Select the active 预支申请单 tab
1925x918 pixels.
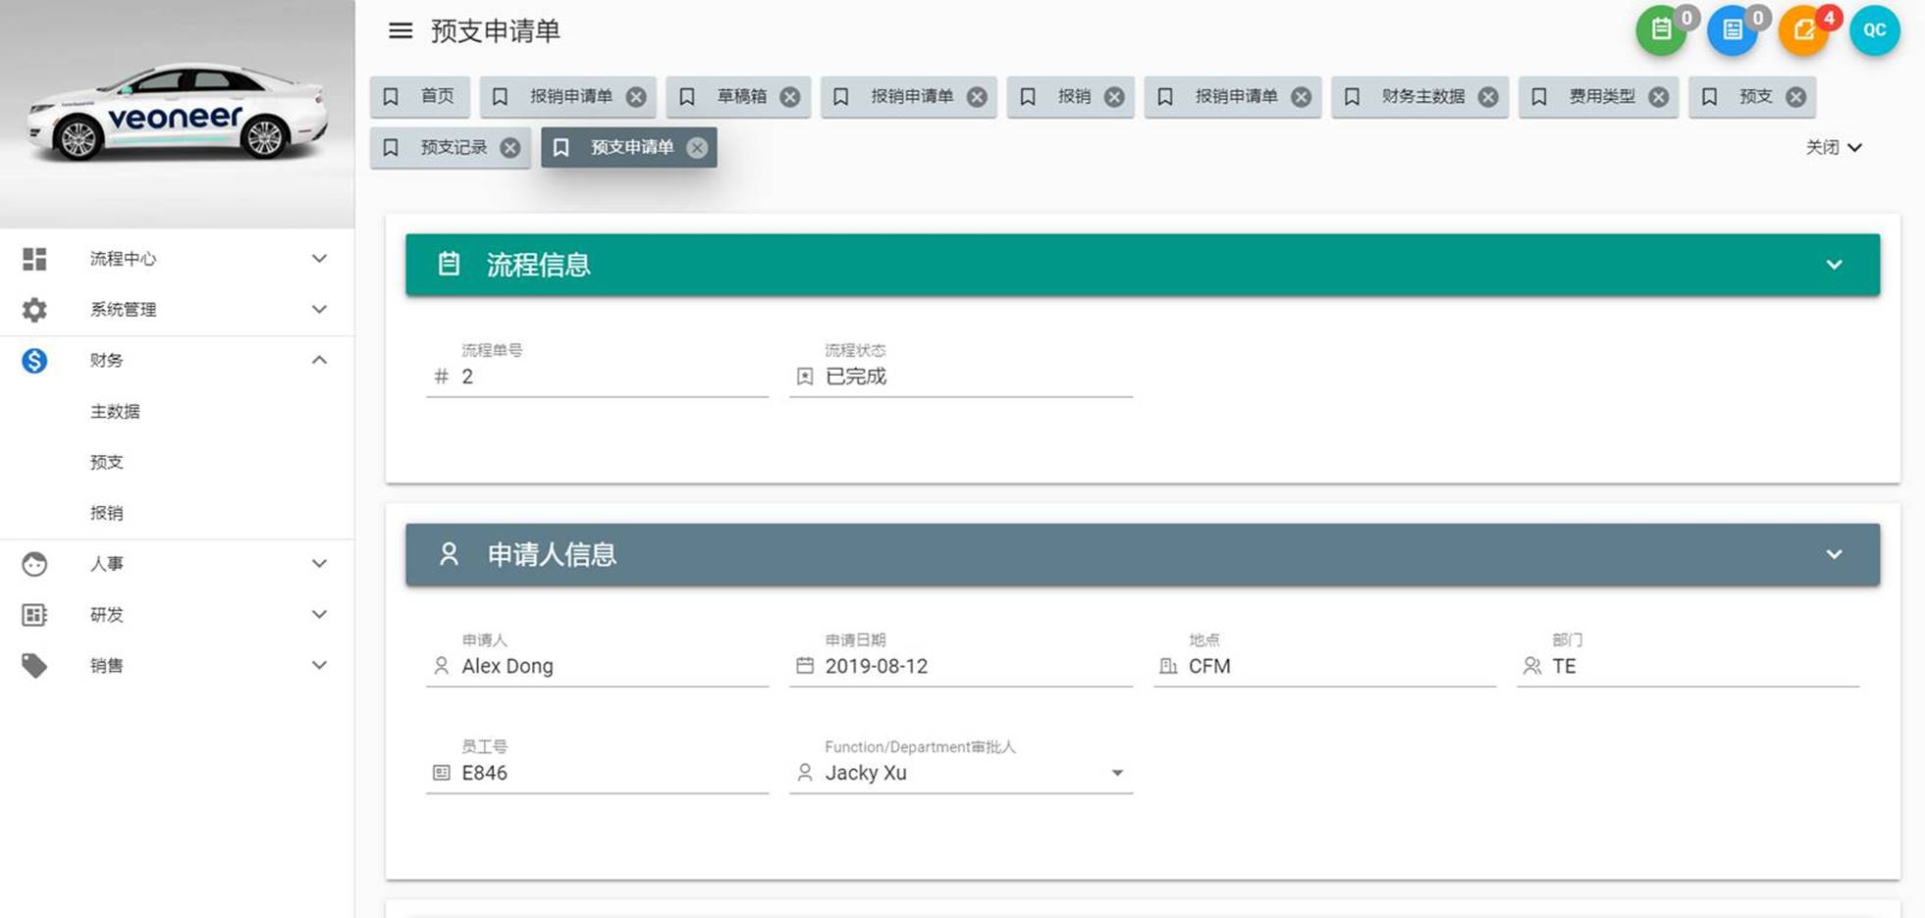[x=631, y=148]
